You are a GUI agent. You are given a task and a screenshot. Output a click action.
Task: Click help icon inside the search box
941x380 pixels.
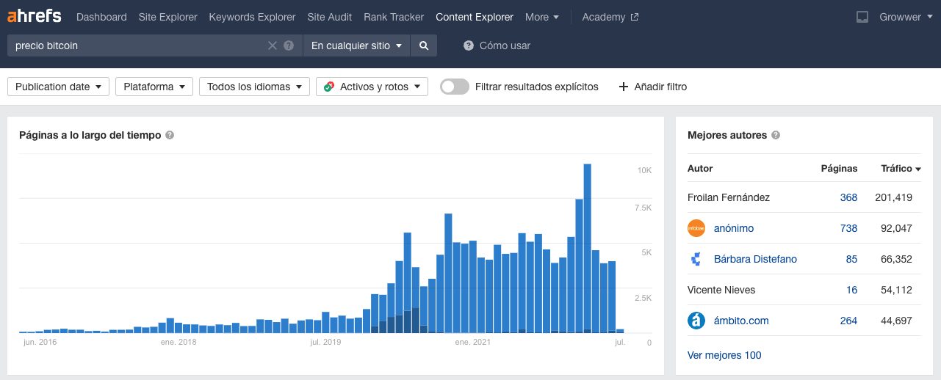click(289, 45)
